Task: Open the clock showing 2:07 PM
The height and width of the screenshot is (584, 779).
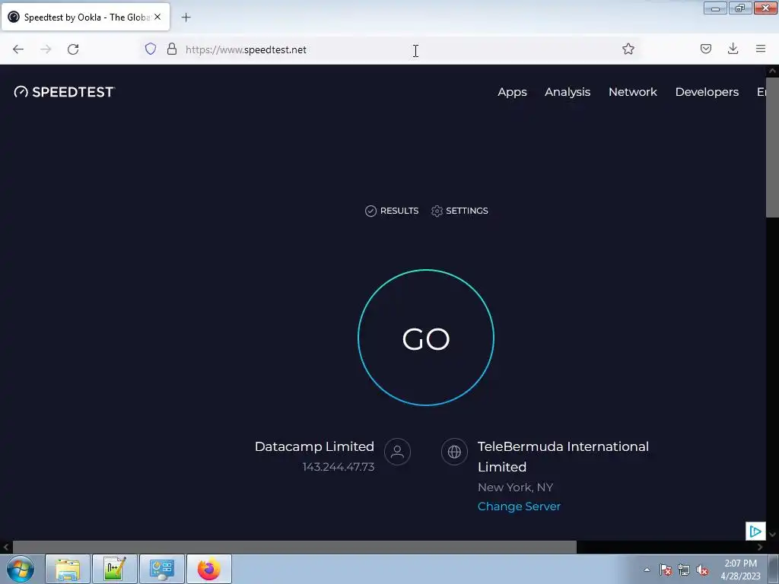Action: 740,570
